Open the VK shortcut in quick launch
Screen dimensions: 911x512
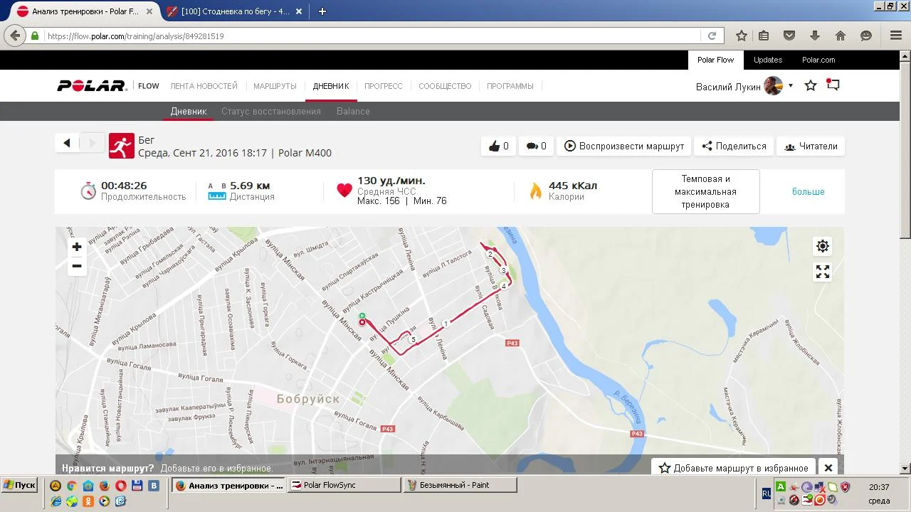coord(153,486)
